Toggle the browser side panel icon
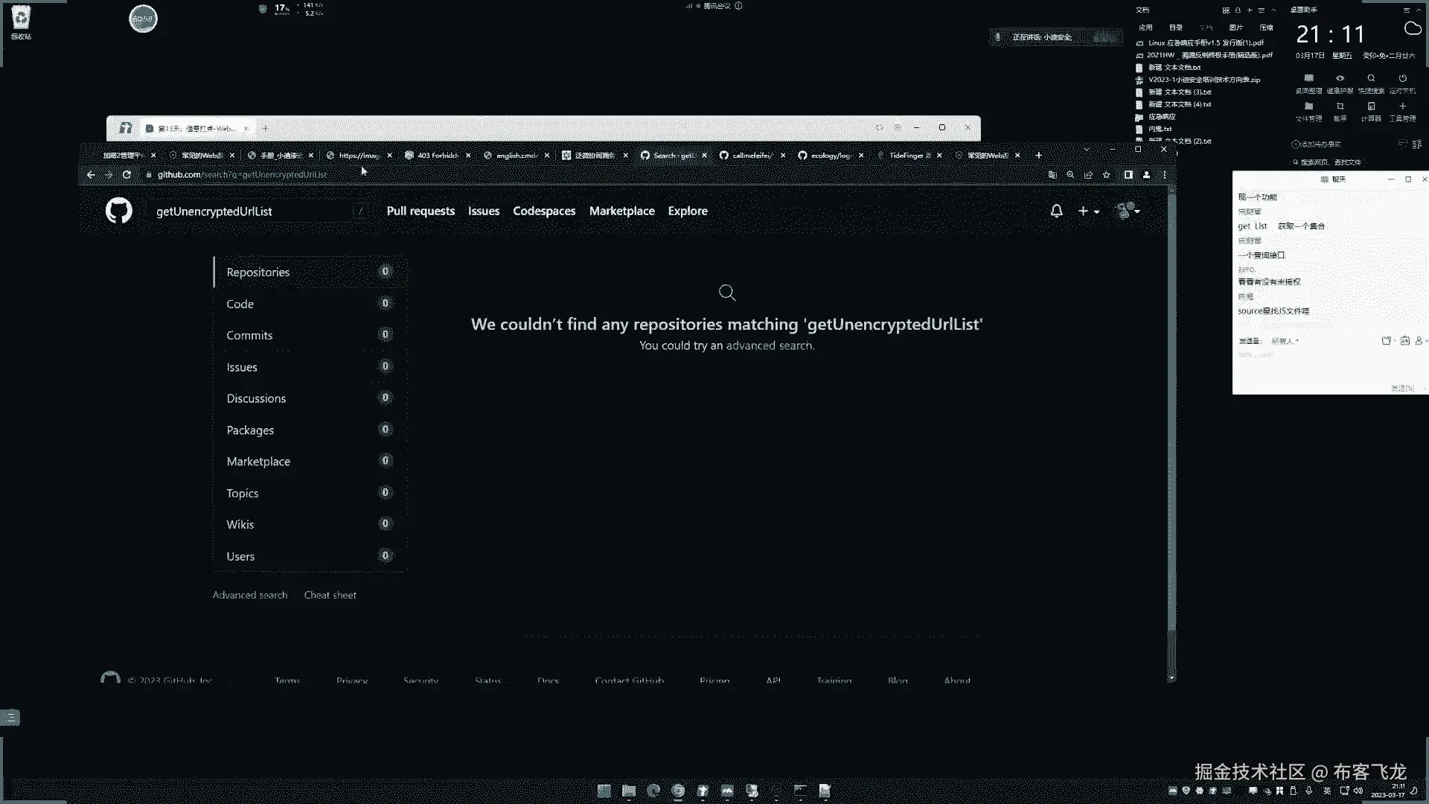This screenshot has height=804, width=1429. (x=1128, y=175)
